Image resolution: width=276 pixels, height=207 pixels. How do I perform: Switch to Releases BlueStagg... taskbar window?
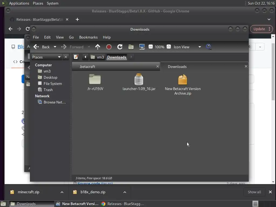(123, 204)
